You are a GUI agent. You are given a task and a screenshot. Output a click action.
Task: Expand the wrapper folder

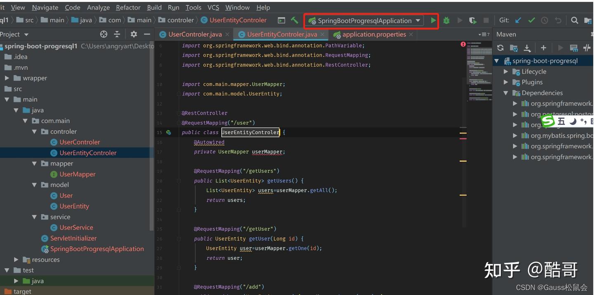coord(7,78)
